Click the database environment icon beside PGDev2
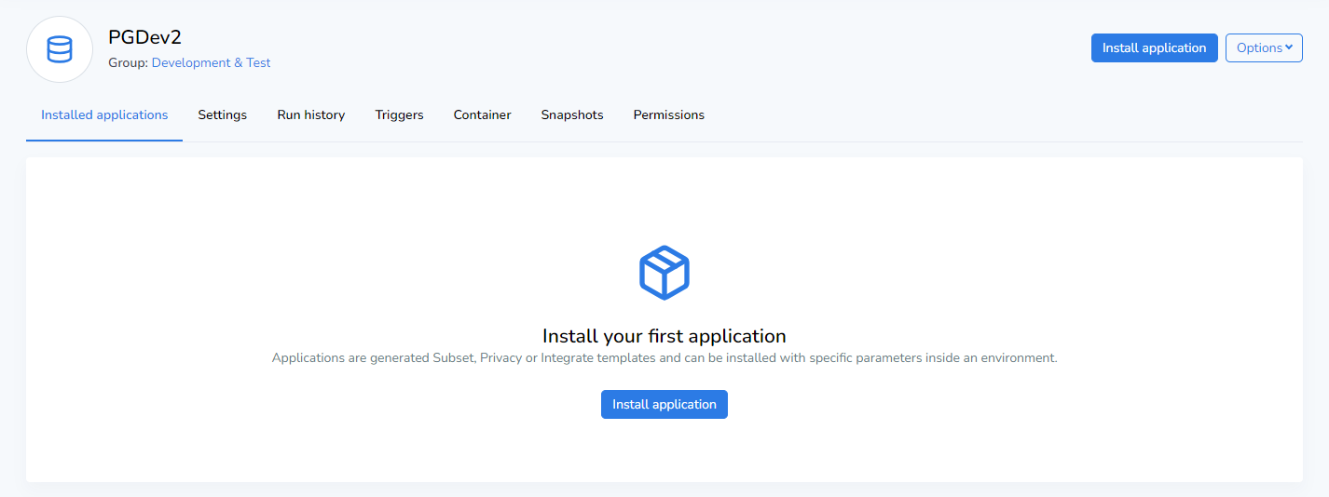The image size is (1329, 497). click(x=60, y=49)
